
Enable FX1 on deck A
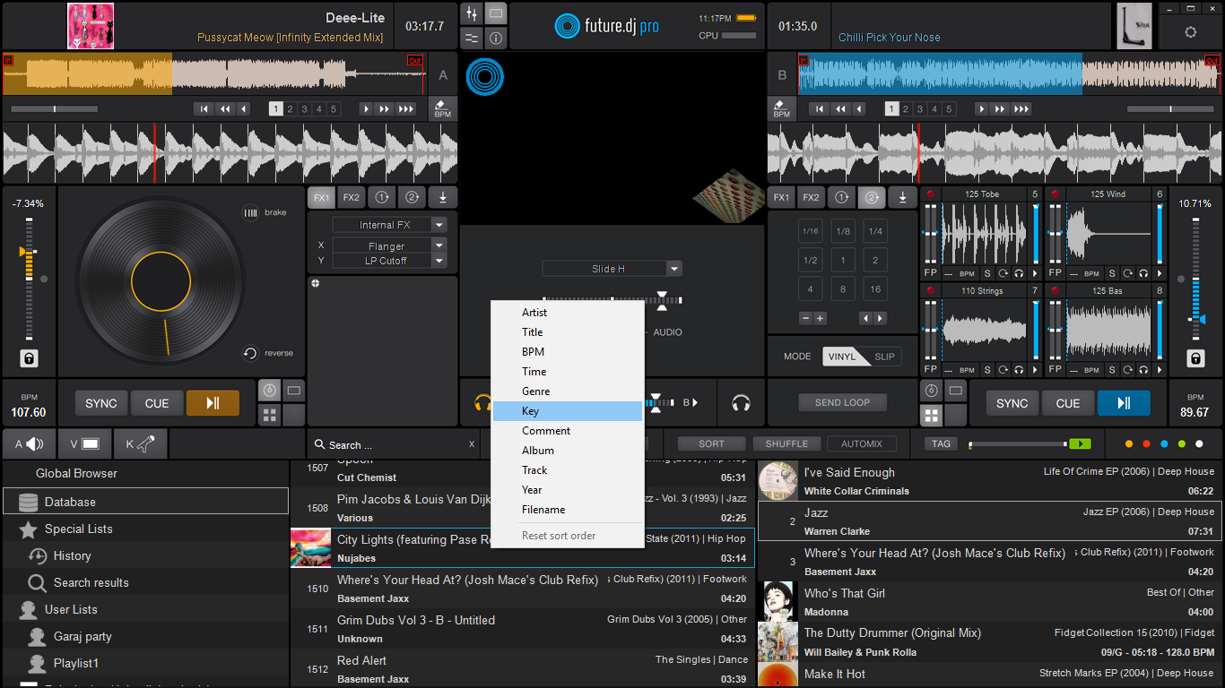coord(322,198)
